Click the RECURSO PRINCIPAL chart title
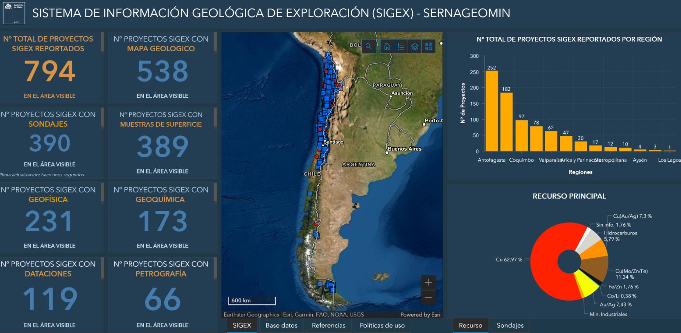The image size is (681, 333). pos(569,196)
